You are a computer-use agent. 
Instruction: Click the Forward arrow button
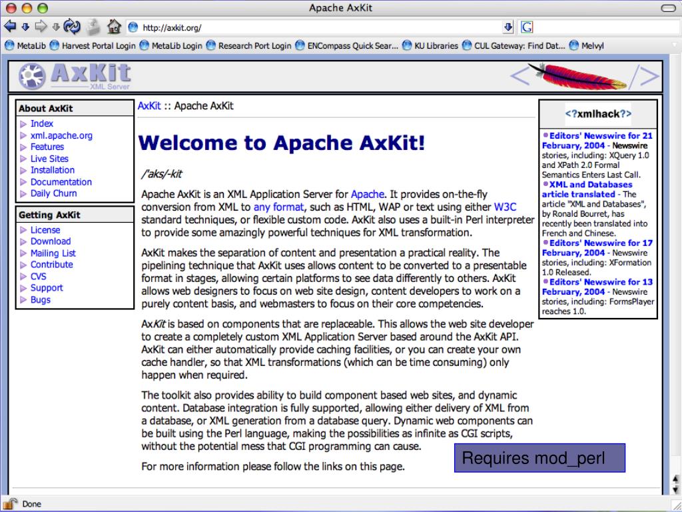pos(41,27)
